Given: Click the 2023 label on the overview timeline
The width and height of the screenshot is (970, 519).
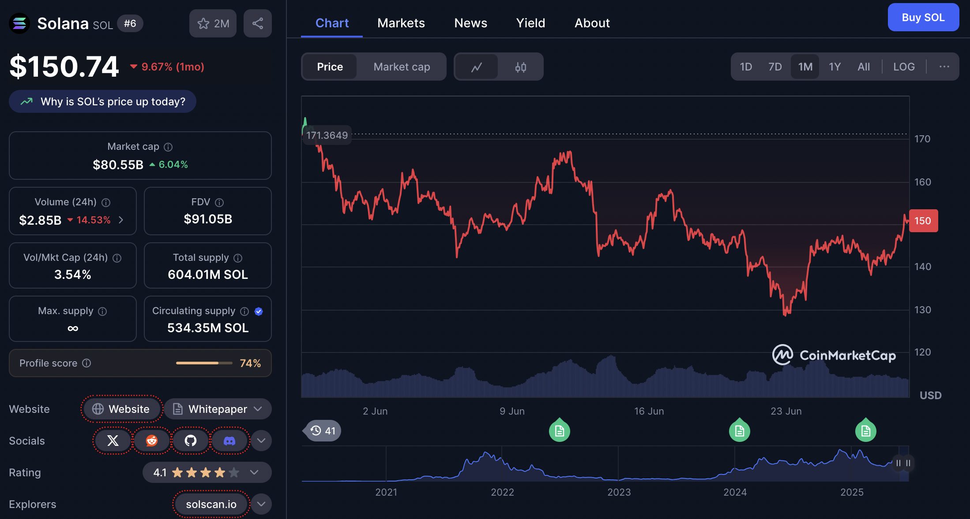Looking at the screenshot, I should click(619, 492).
